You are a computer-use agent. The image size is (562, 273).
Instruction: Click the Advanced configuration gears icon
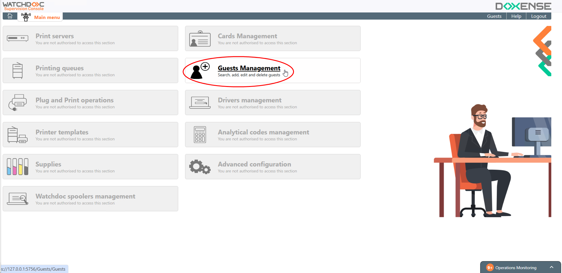tap(200, 167)
